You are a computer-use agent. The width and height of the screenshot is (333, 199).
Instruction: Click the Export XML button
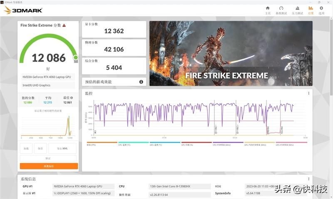(62, 148)
